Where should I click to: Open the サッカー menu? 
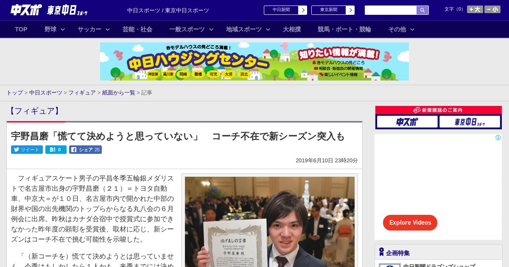(89, 29)
